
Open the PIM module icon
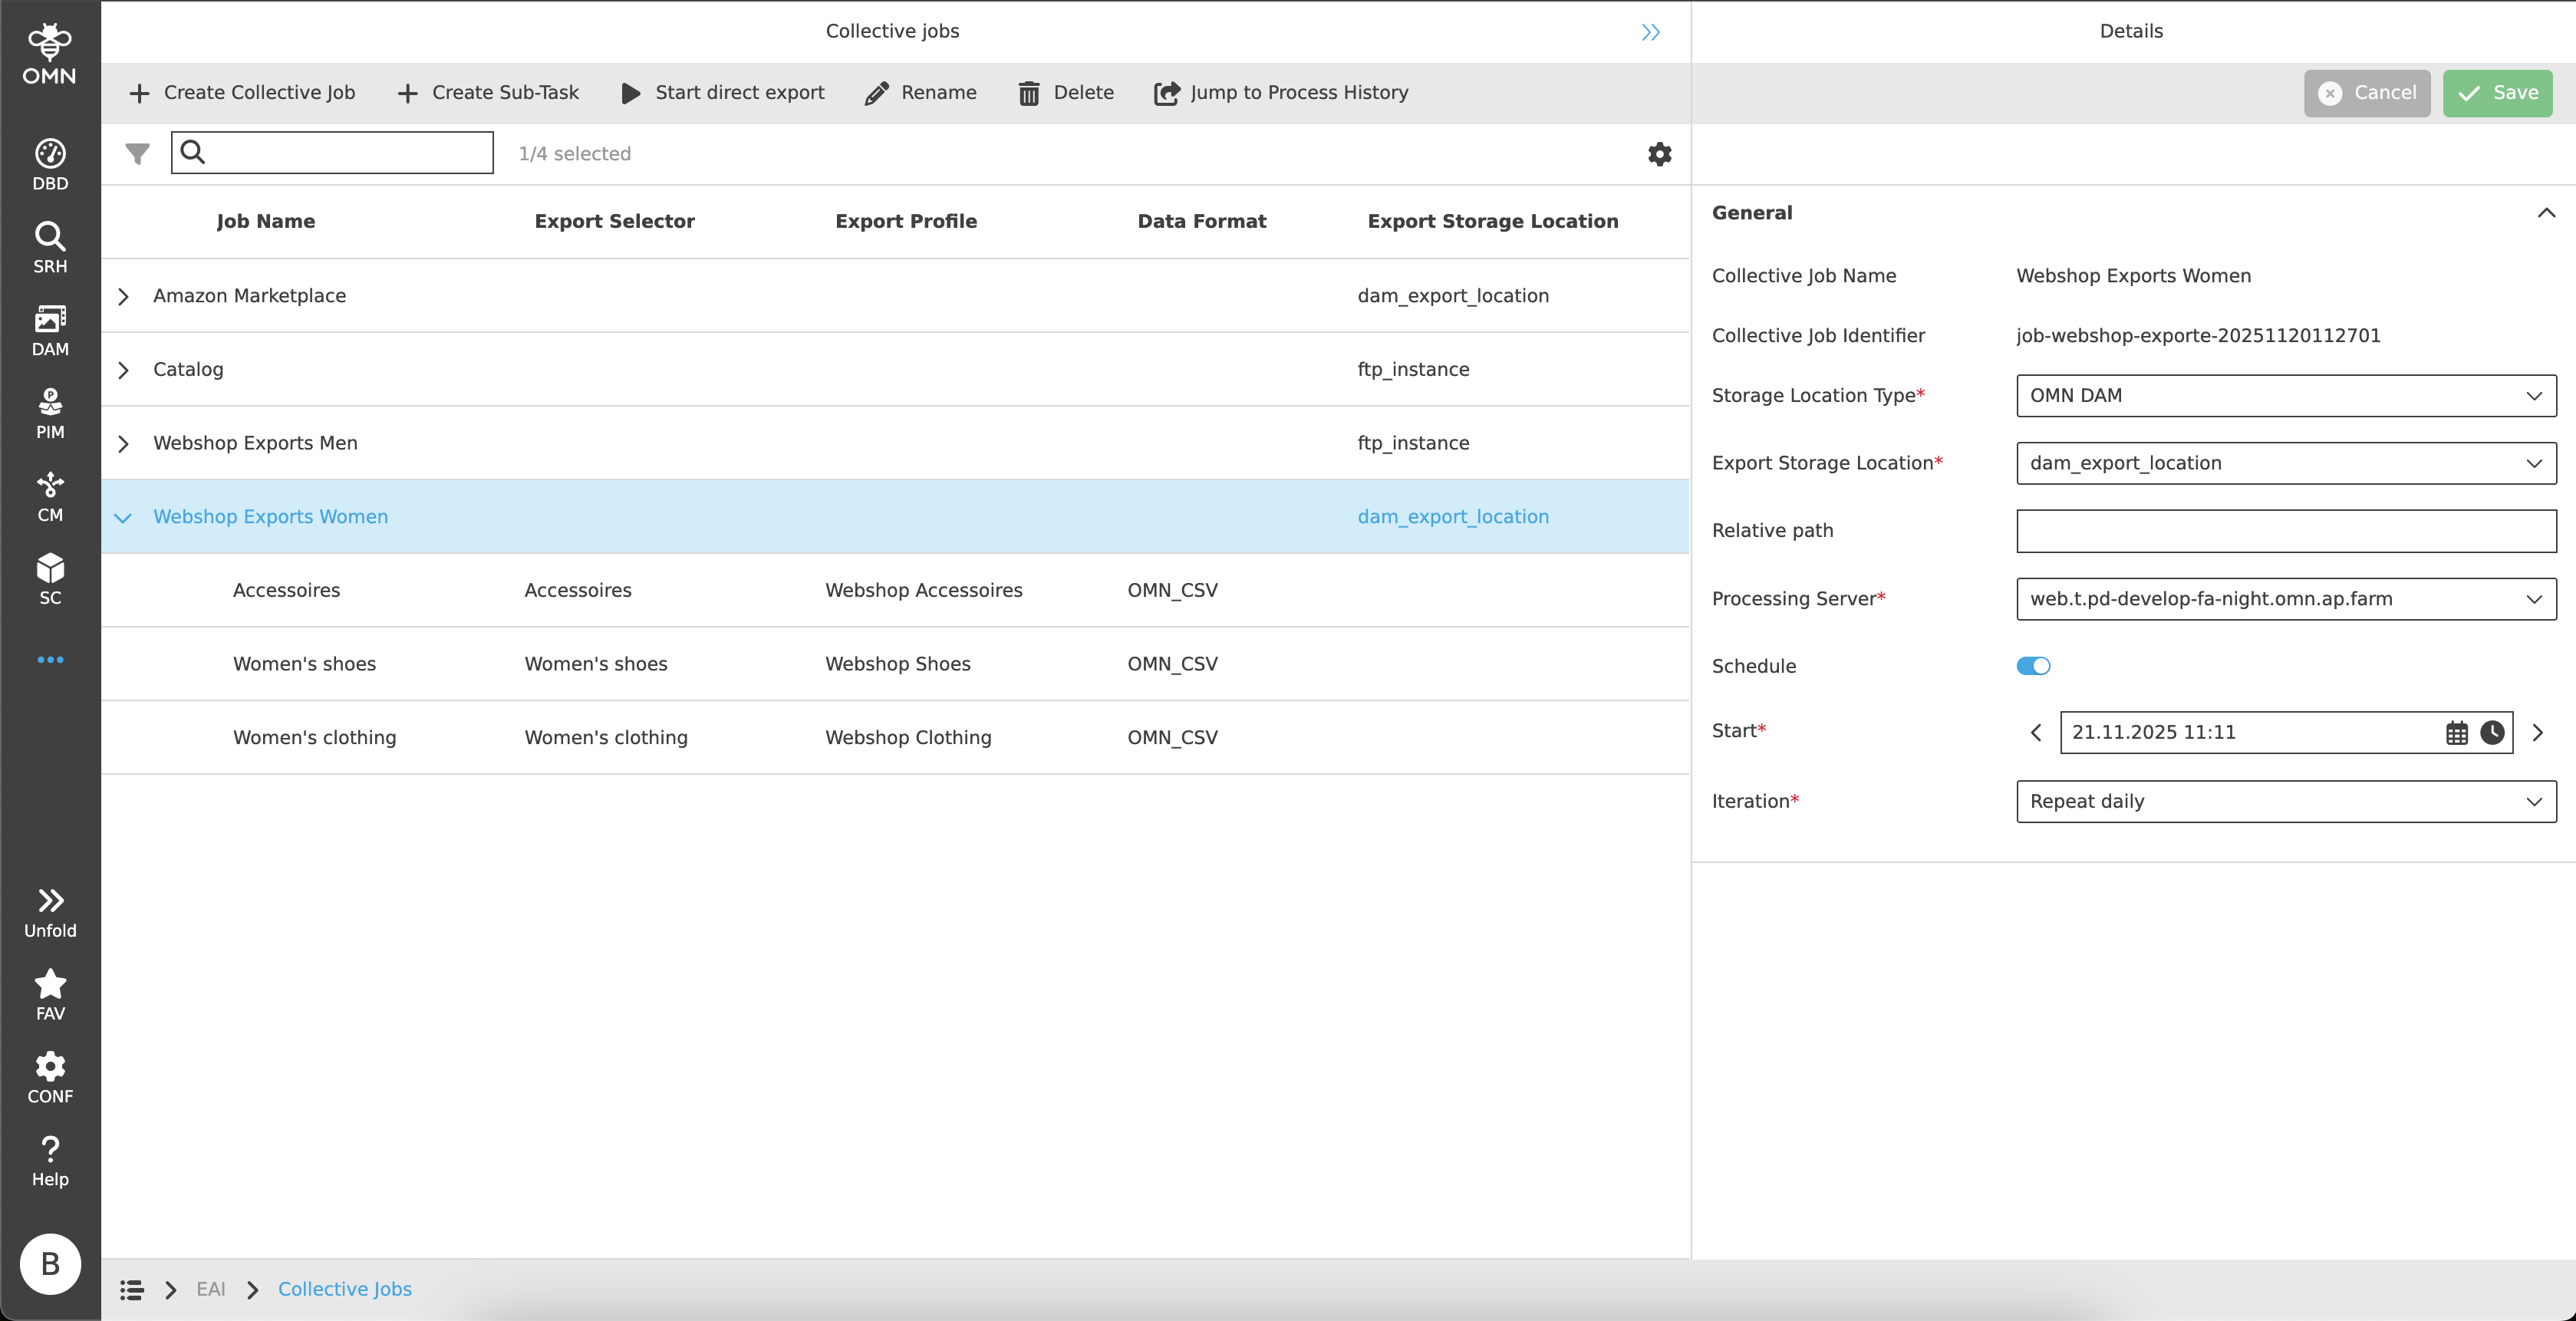click(x=50, y=413)
